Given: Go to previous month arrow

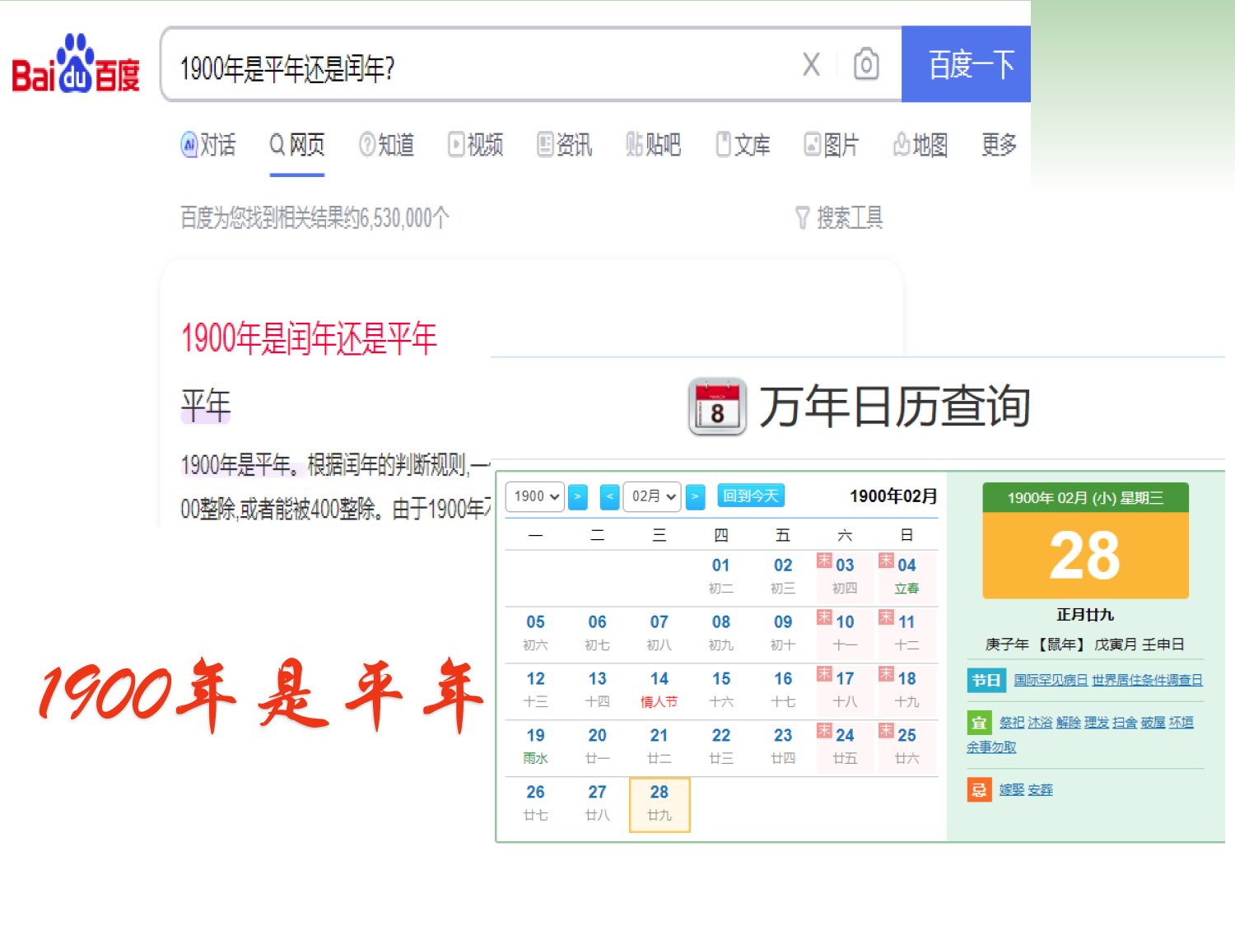Looking at the screenshot, I should pos(609,496).
